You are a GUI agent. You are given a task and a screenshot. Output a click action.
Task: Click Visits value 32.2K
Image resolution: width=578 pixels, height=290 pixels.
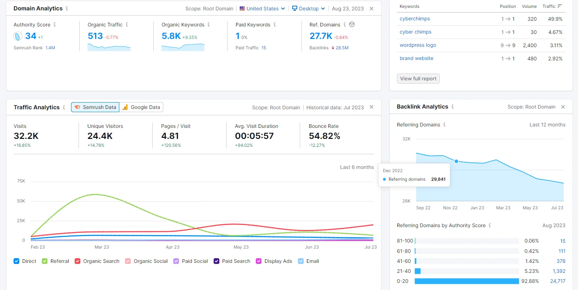point(26,136)
